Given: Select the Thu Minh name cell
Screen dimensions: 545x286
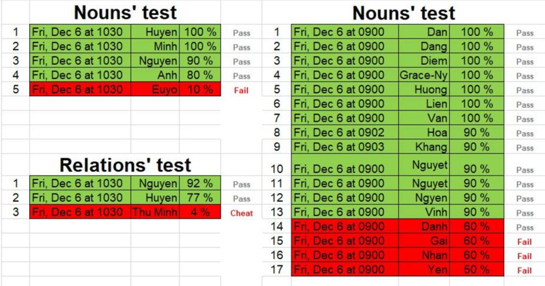Looking at the screenshot, I should pos(155,212).
